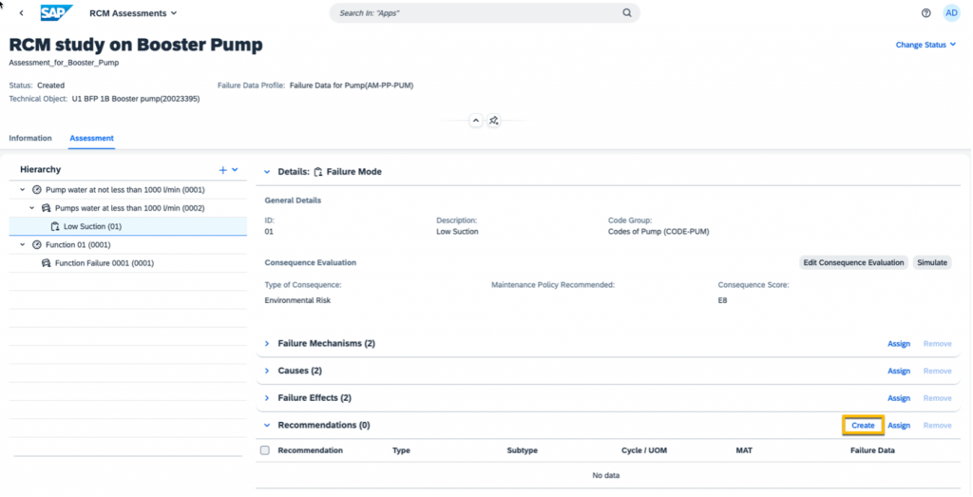Click Failure Data for Pump(AM-PP-PUM) value
This screenshot has width=973, height=497.
(x=352, y=86)
